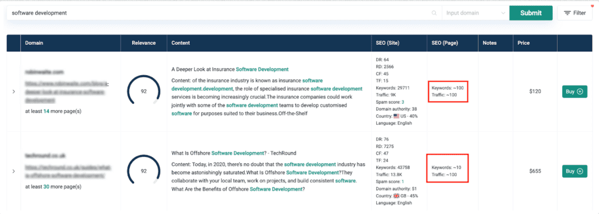Click the plus icon on the $655 Buy button
Viewport: 599px width, 214px height.
click(x=580, y=171)
